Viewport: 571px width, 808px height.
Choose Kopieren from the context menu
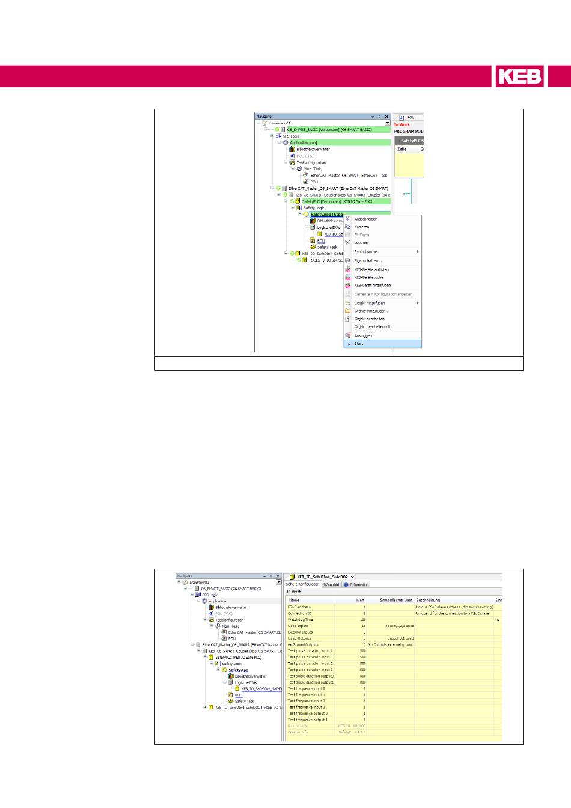(362, 227)
